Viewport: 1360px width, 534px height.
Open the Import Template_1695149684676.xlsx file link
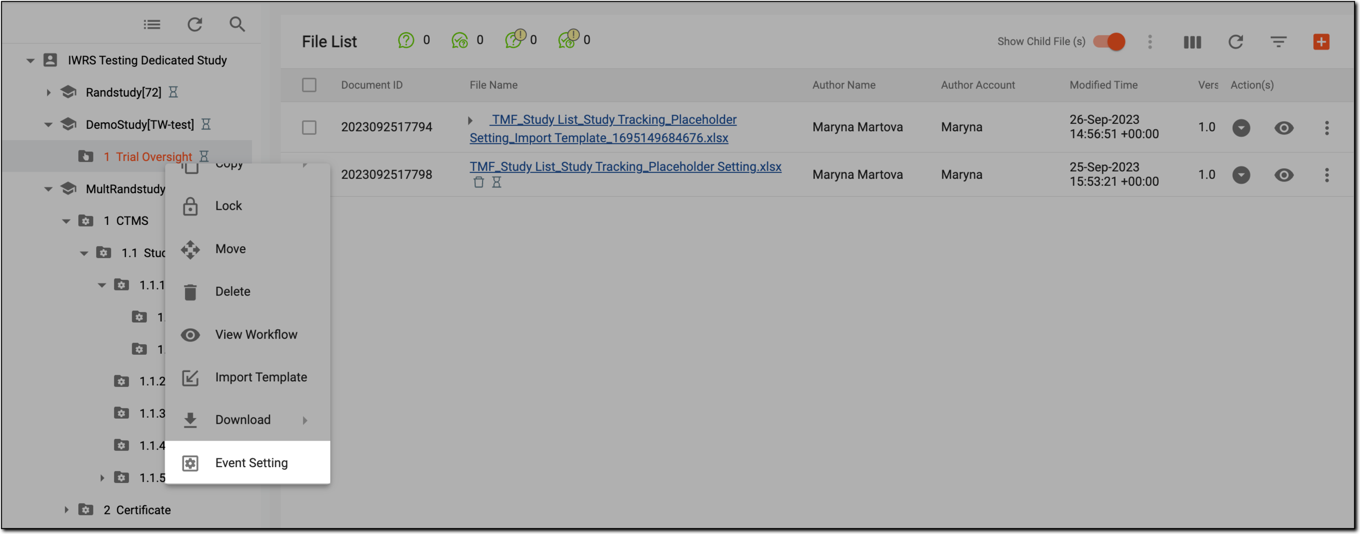603,129
